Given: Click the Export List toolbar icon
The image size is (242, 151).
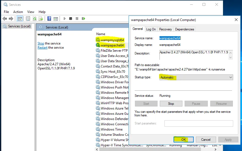Looking at the screenshot, I should 41,19.
